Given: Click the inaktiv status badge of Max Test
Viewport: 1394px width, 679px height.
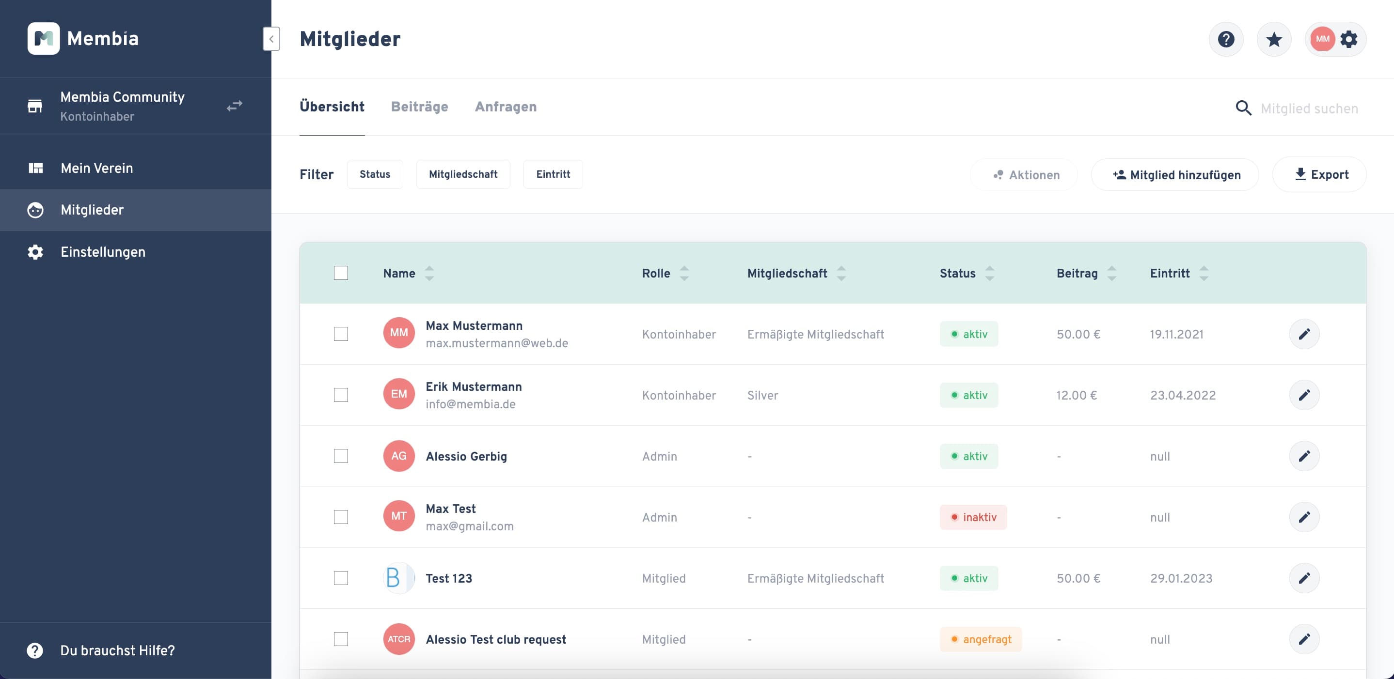Looking at the screenshot, I should pos(973,517).
